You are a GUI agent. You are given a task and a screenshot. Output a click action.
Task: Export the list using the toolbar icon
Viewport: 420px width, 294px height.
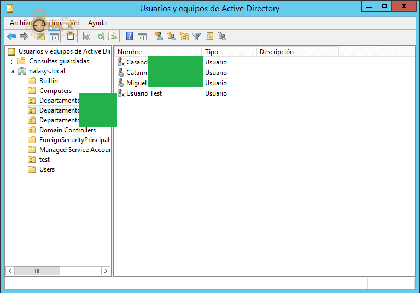(113, 36)
